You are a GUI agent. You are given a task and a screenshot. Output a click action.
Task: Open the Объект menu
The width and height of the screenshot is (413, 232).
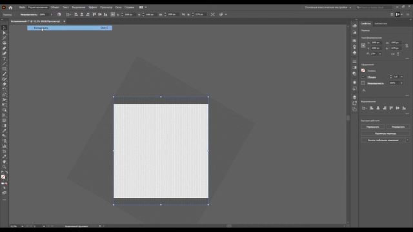click(55, 7)
